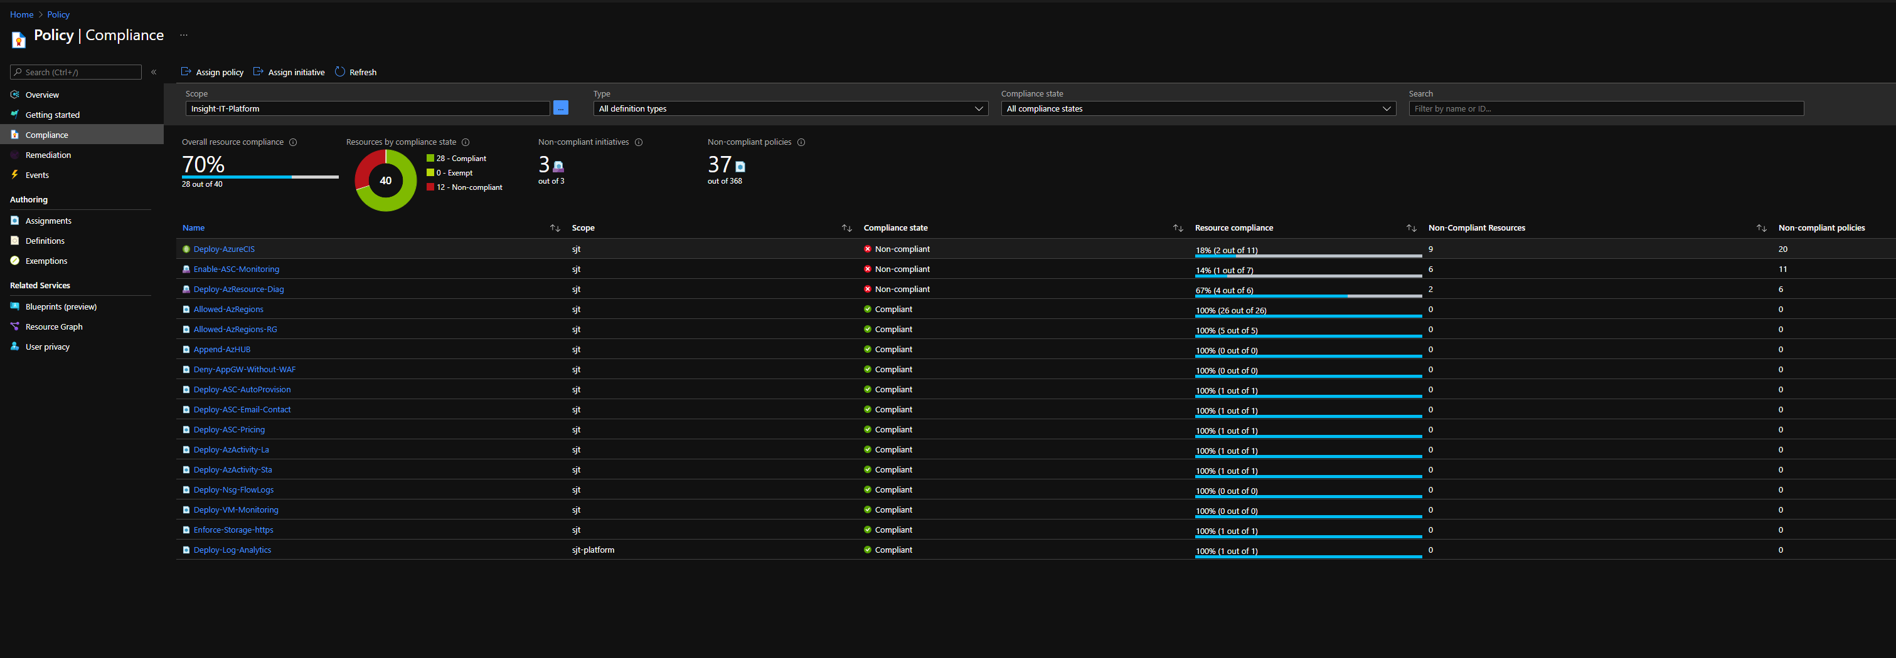
Task: Click Deploy-AzureCIS 18% compliance bar
Action: coord(1308,256)
